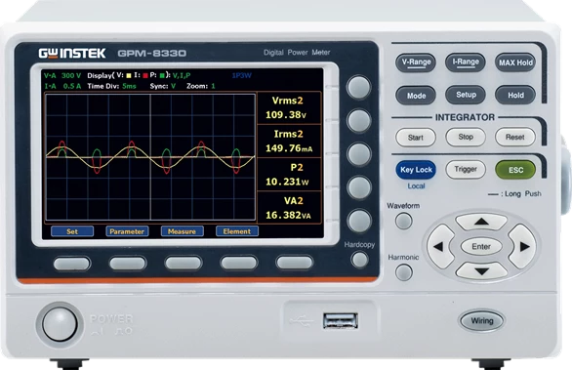Push the Hardcopy round button
This screenshot has width=572, height=370.
pos(359,260)
